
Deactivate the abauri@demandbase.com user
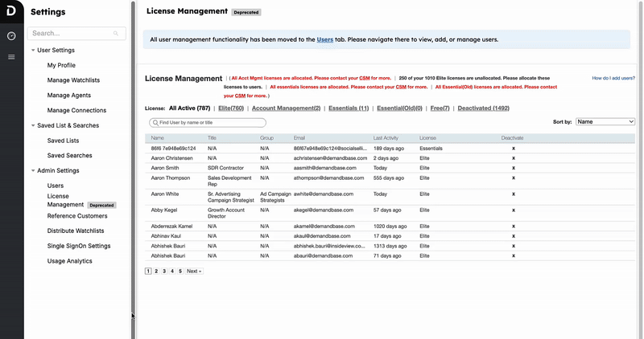514,255
